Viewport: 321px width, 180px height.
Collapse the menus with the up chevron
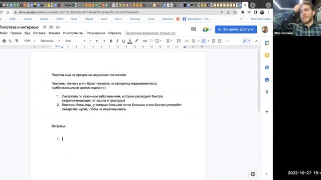[x=256, y=41]
